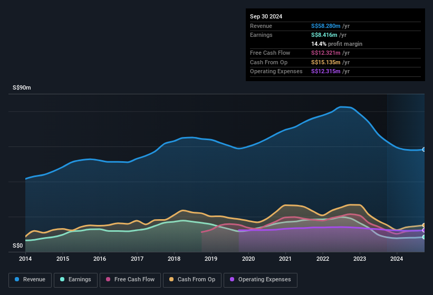This screenshot has width=433, height=295.
Task: Click the S$0 y-axis label
Action: point(18,245)
